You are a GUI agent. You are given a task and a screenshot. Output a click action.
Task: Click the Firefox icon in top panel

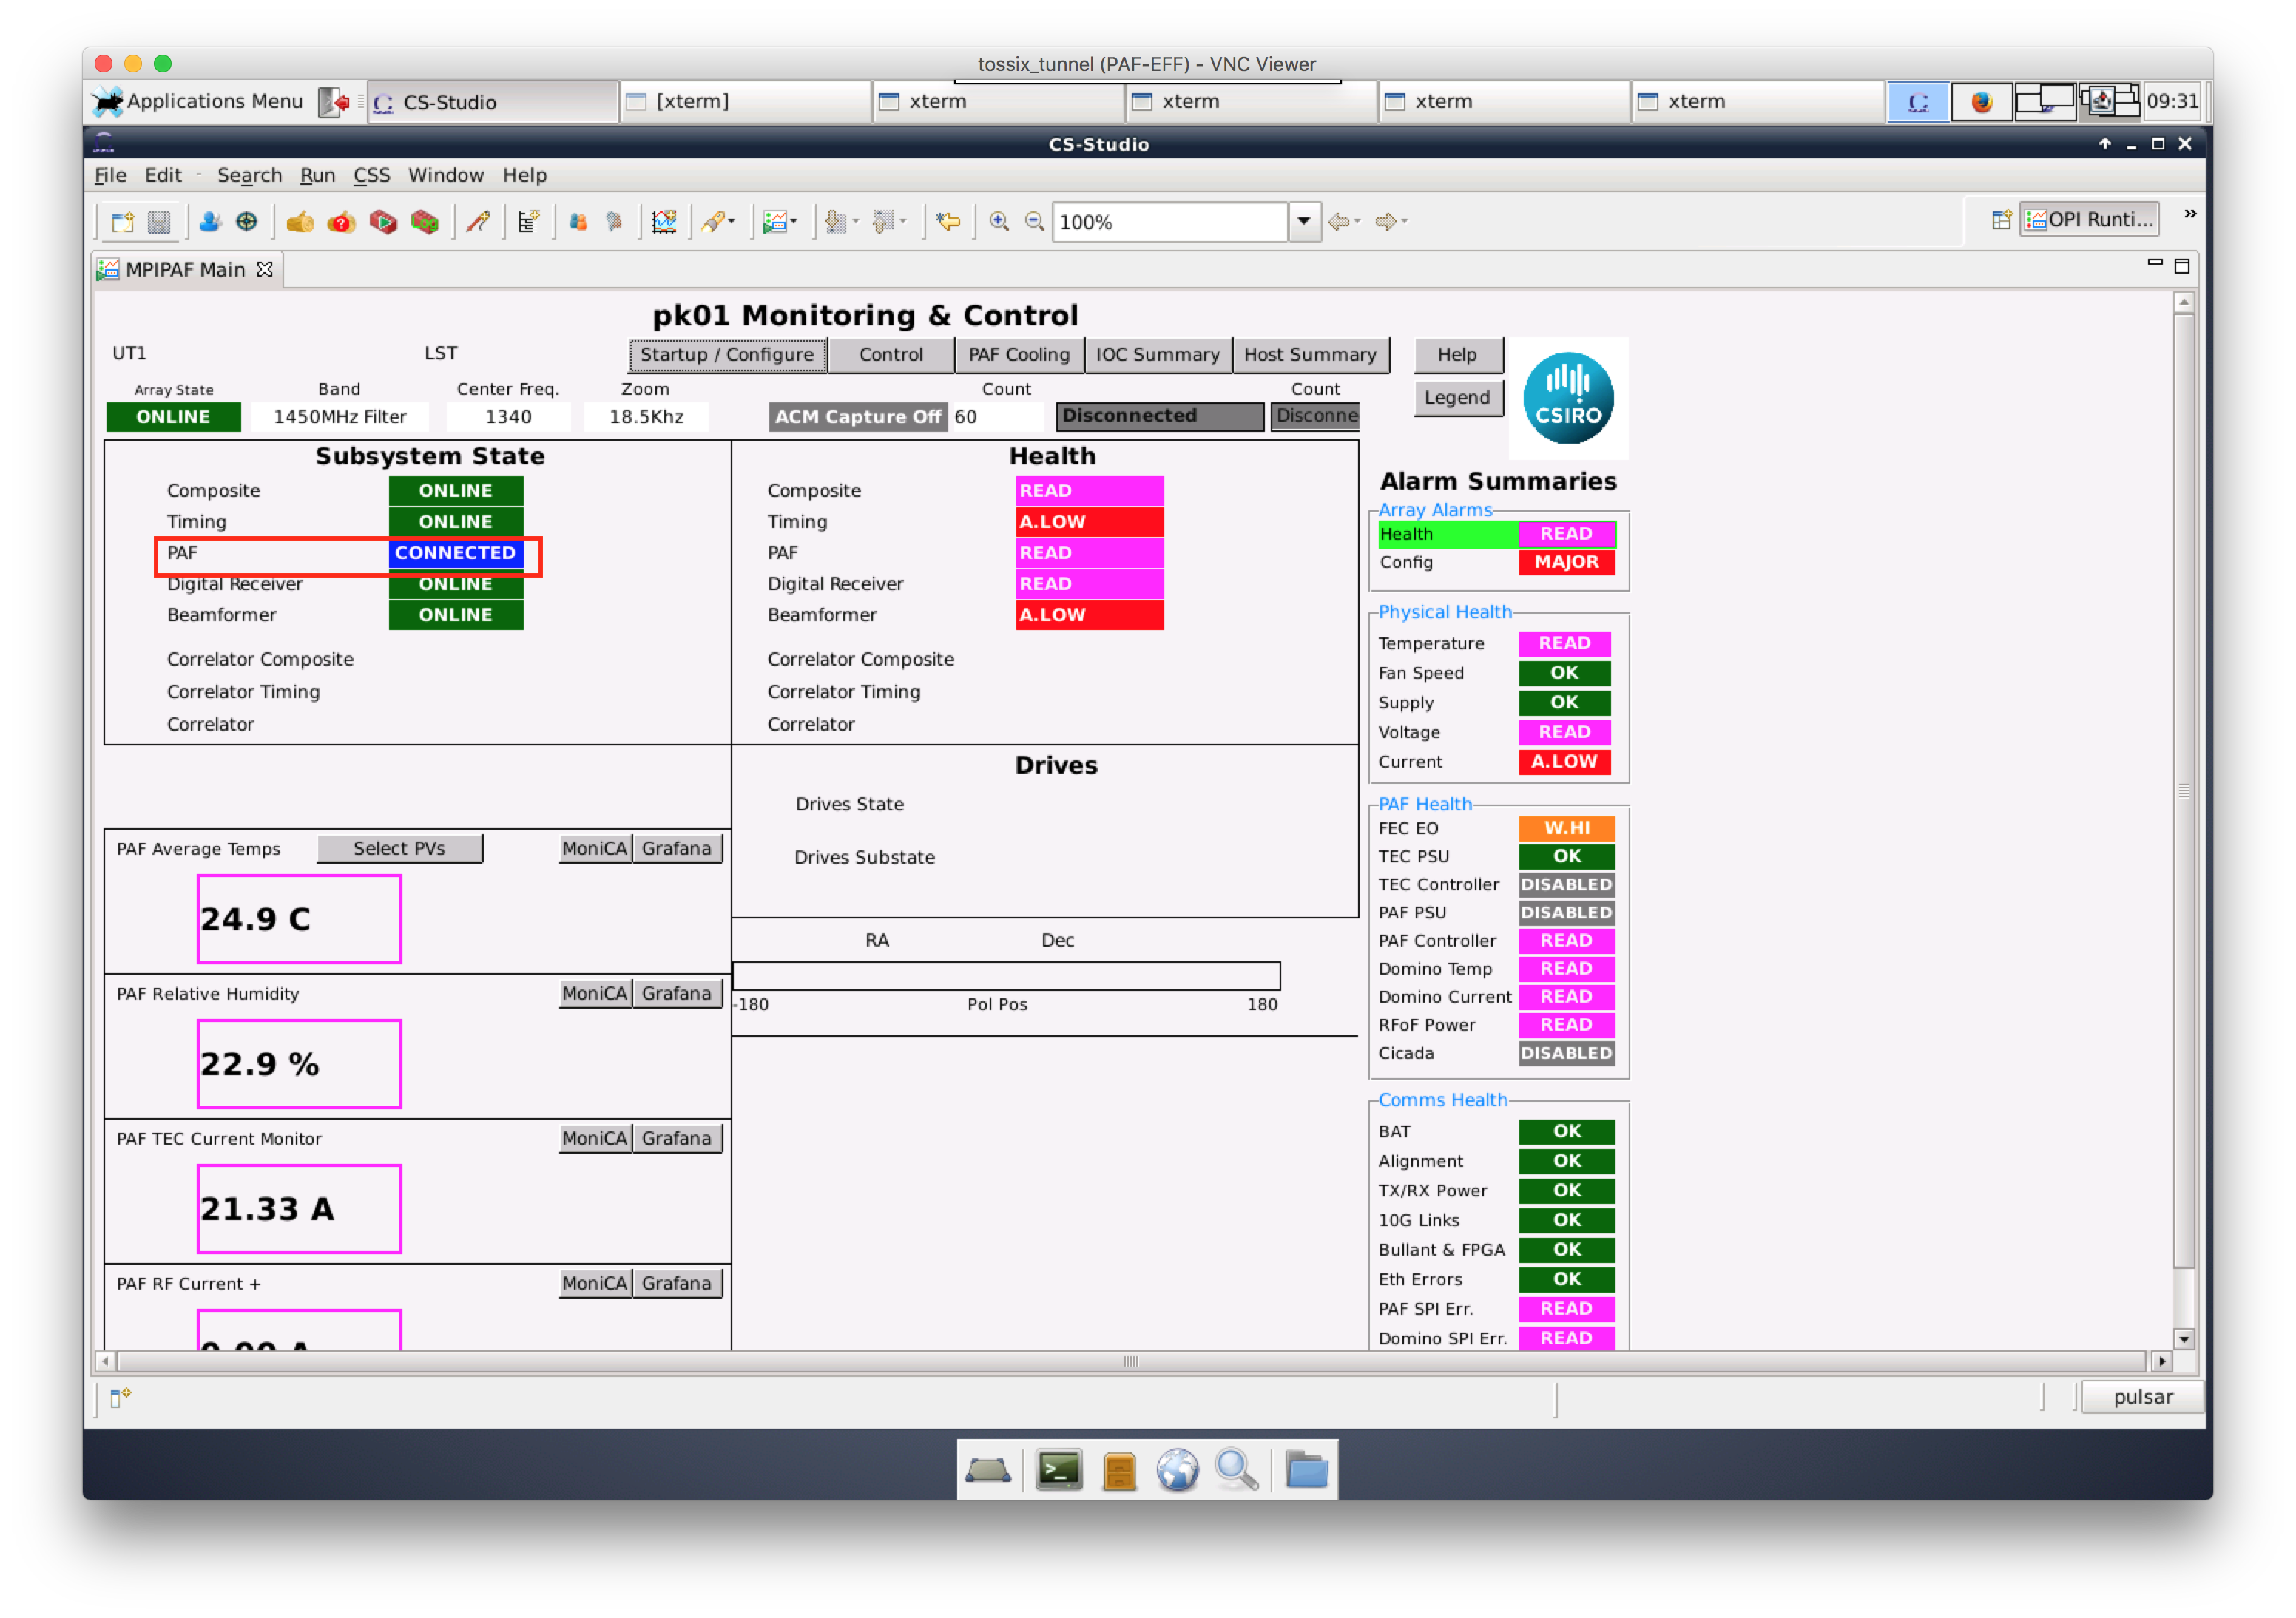click(x=1981, y=101)
